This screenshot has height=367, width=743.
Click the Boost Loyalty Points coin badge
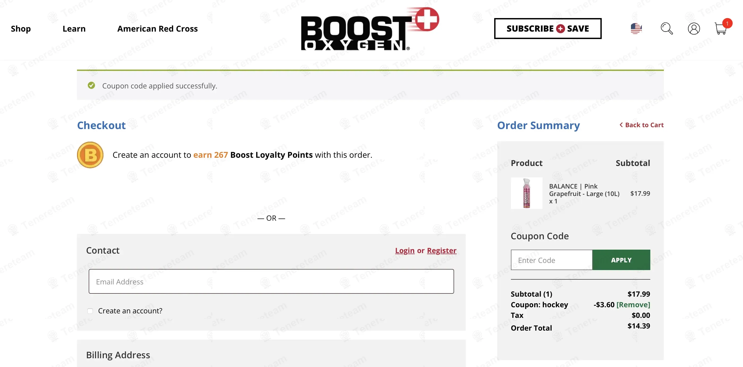tap(90, 155)
